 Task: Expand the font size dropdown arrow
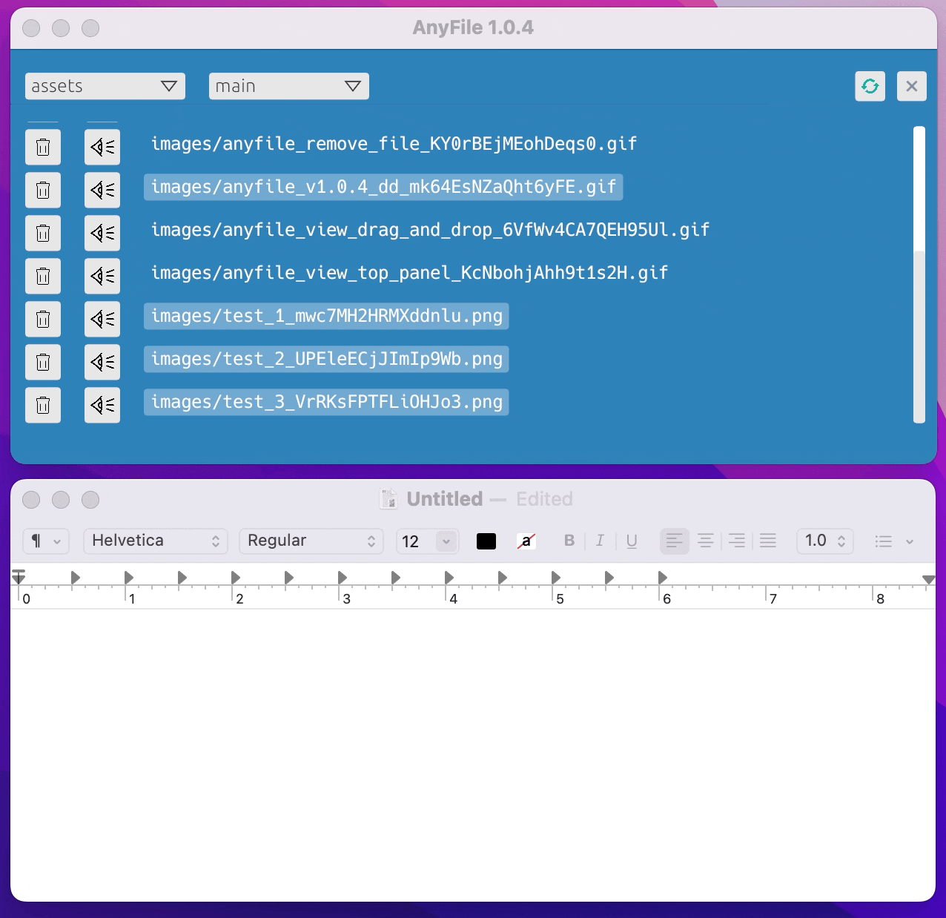tap(446, 541)
